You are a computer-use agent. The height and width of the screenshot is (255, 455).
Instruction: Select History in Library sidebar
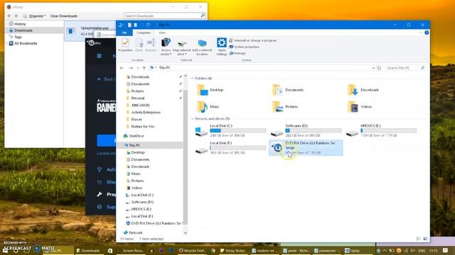tap(20, 24)
